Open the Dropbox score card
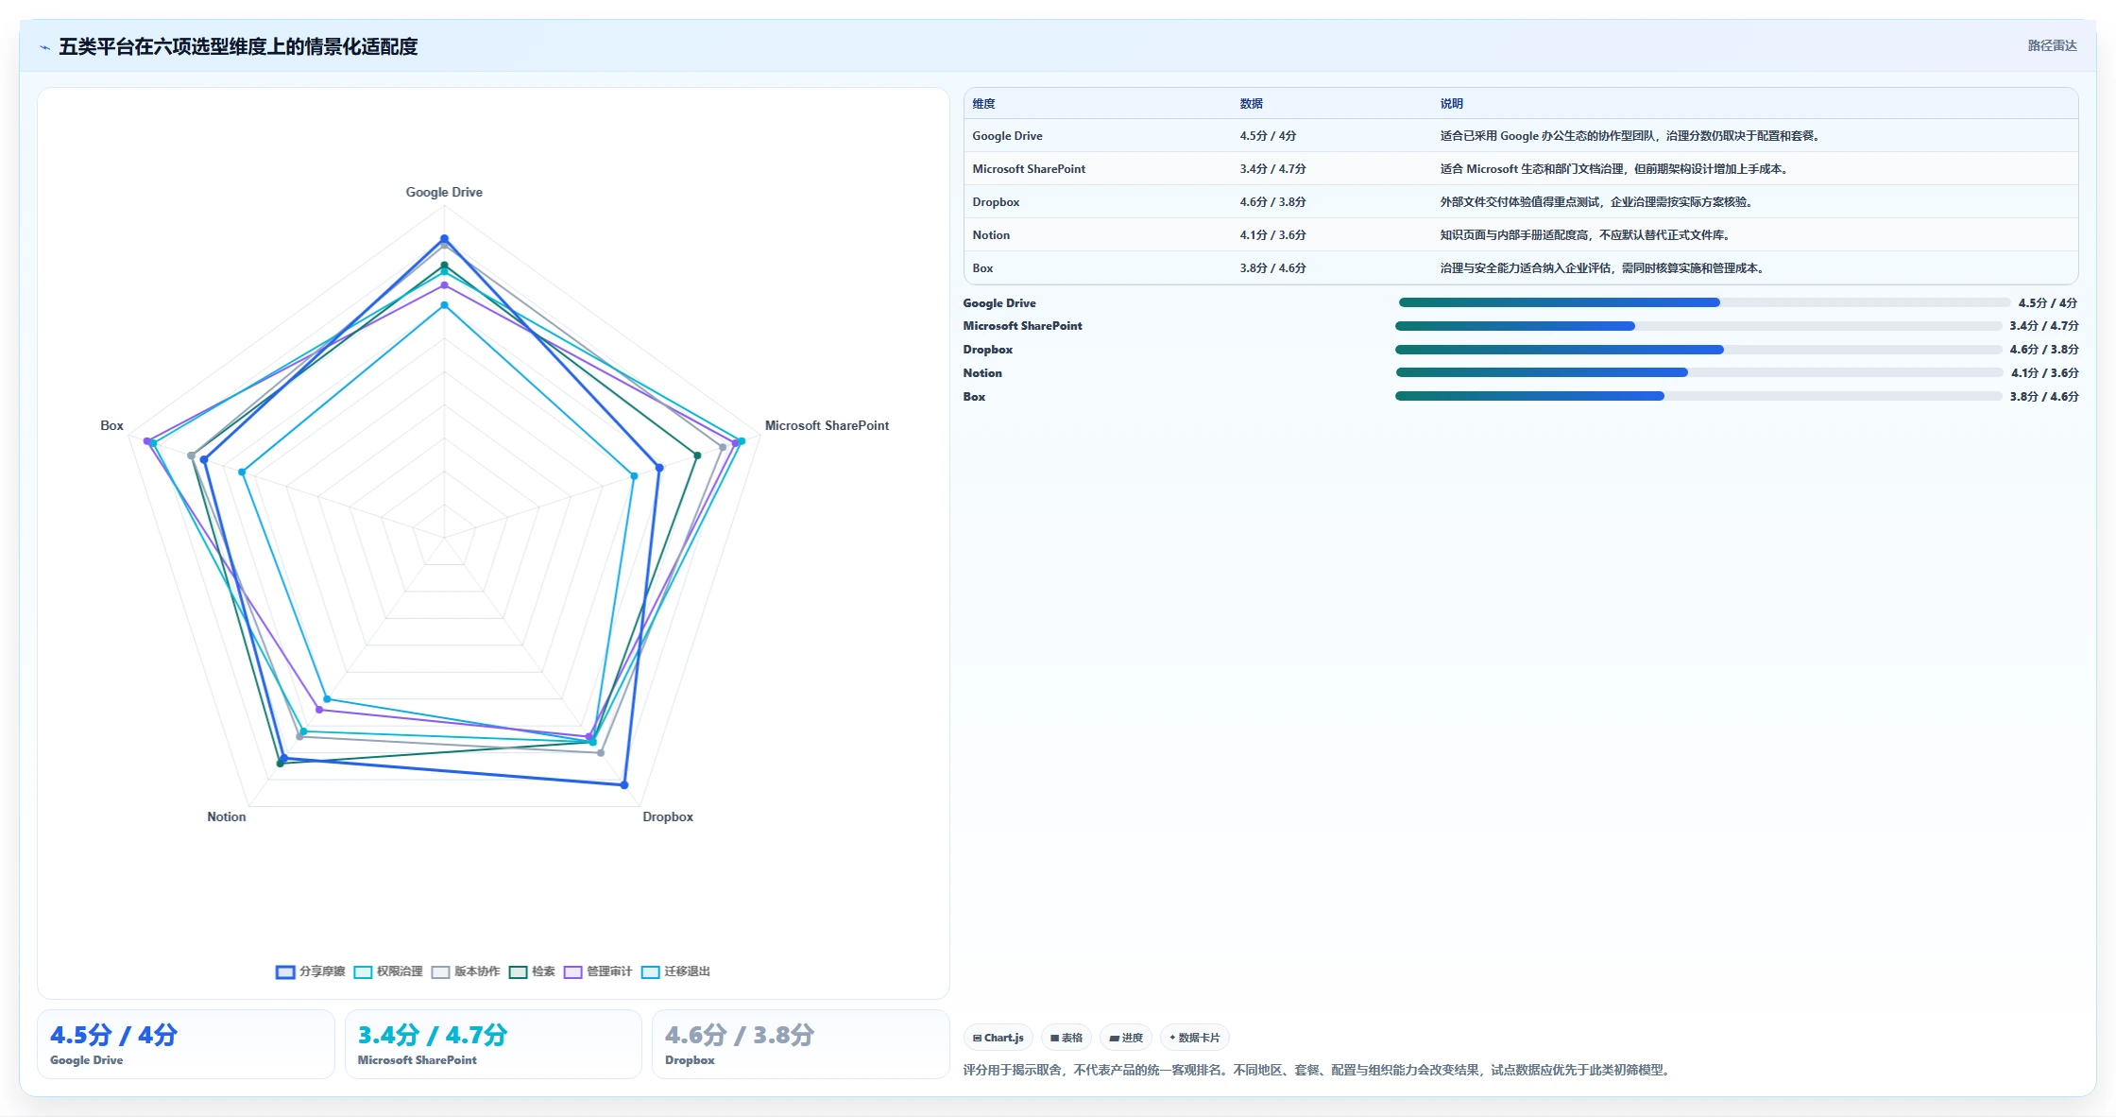Viewport: 2116px width, 1117px height. (x=801, y=1044)
